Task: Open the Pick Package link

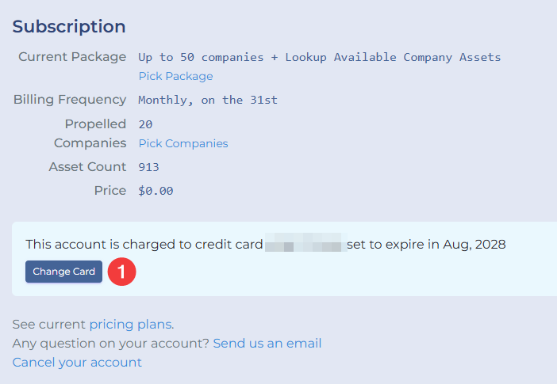Action: tap(176, 76)
